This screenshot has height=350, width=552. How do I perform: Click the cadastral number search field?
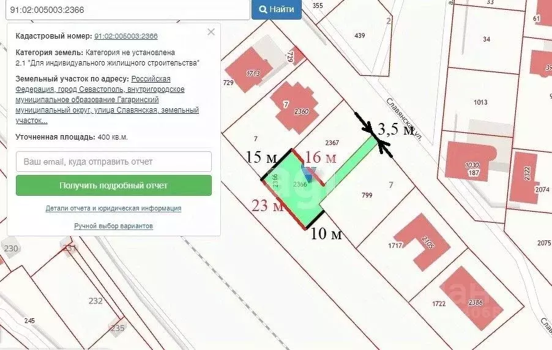point(125,10)
